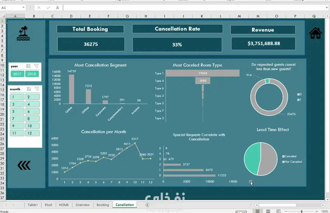Viewport: 330px width, 213px height.
Task: Click the 5317 peak data label
Action: coord(135,139)
